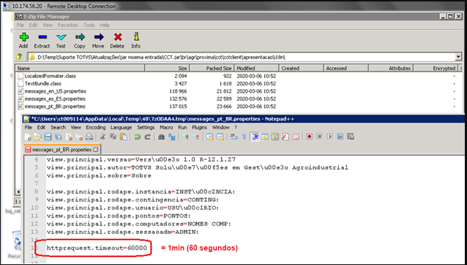
Task: Click the Playback macro icon
Action: tap(329, 137)
